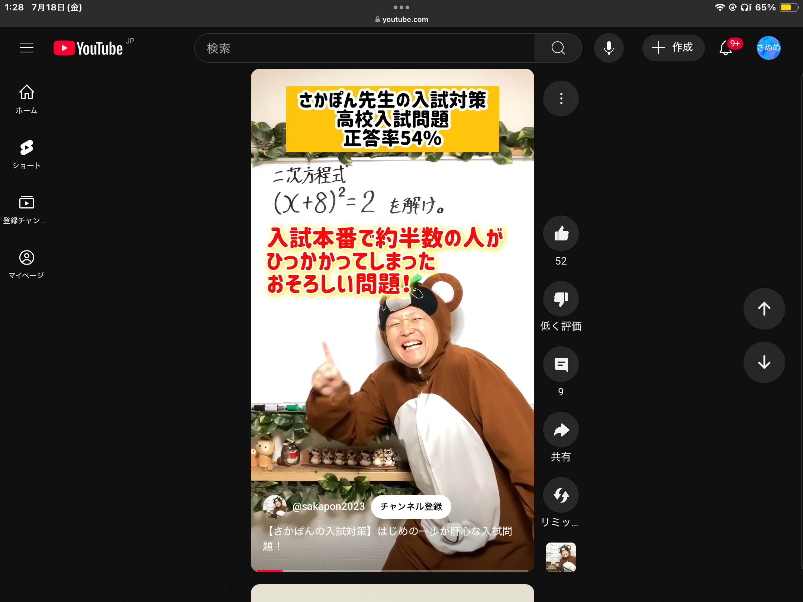Open the three-dot more options menu
The image size is (803, 602).
[561, 98]
